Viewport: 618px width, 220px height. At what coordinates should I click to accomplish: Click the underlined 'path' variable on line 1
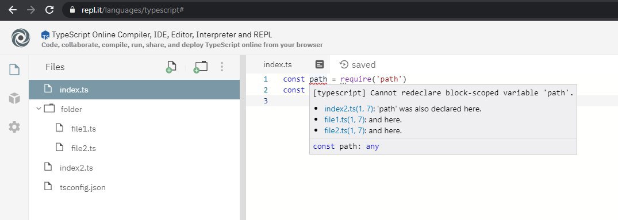[x=318, y=79]
